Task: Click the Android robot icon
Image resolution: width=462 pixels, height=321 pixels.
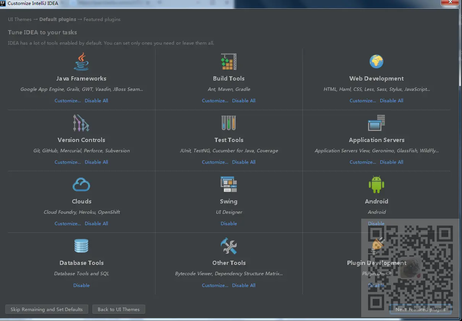Action: (x=376, y=185)
